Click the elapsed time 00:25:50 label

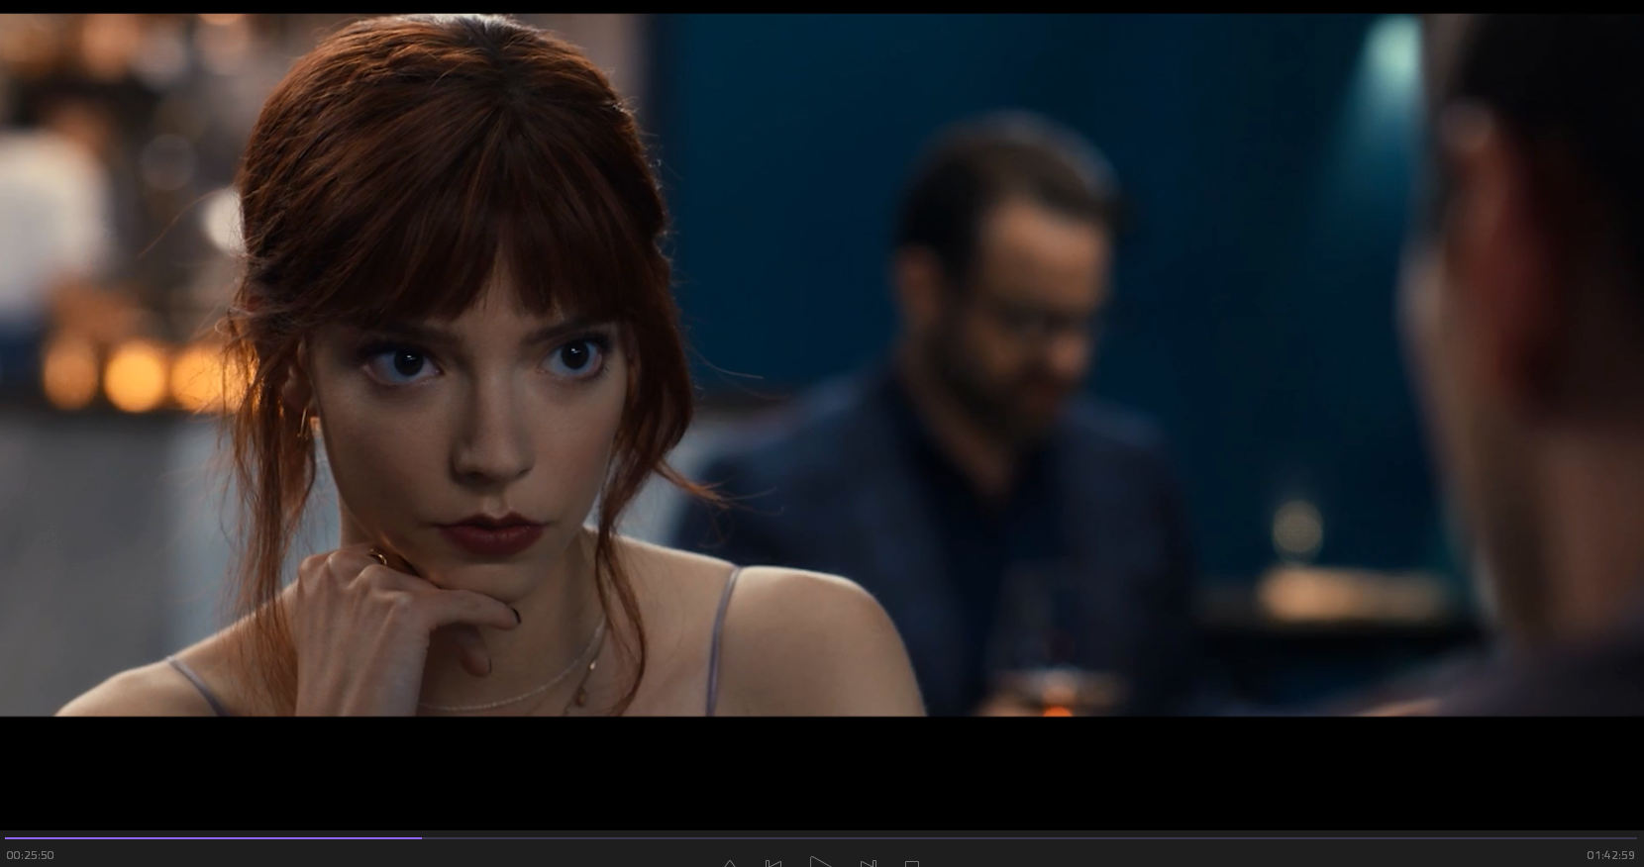coord(31,855)
